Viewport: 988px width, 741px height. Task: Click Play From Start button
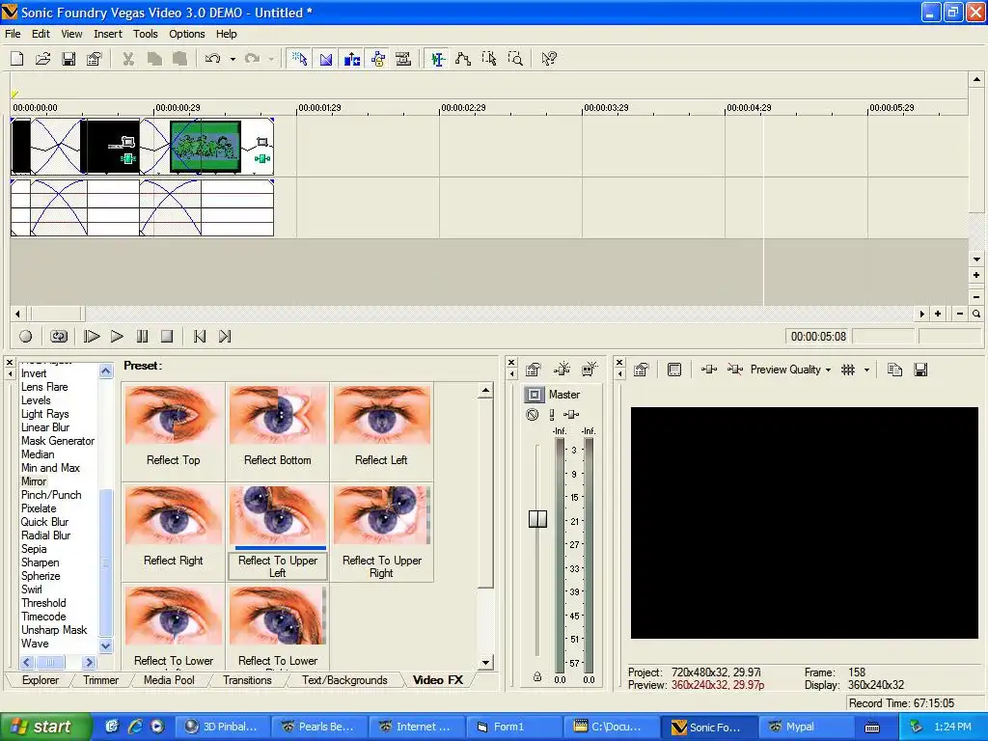coord(92,337)
